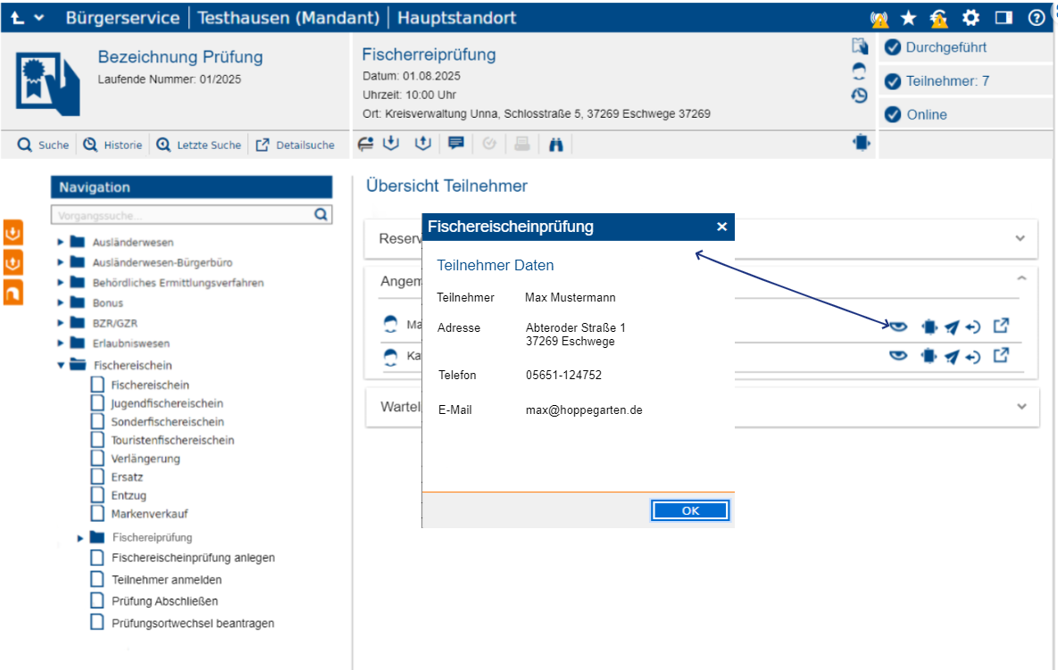
Task: Close the Fischereischeinprüfung dialog
Action: pyautogui.click(x=721, y=227)
